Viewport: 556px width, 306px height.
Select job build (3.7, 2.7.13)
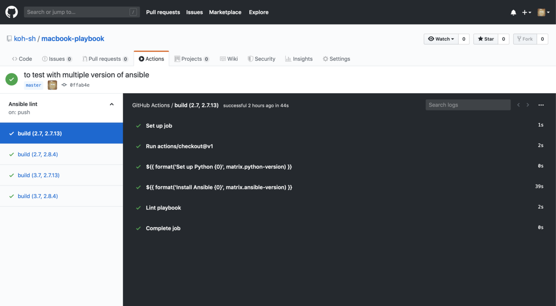(x=61, y=175)
